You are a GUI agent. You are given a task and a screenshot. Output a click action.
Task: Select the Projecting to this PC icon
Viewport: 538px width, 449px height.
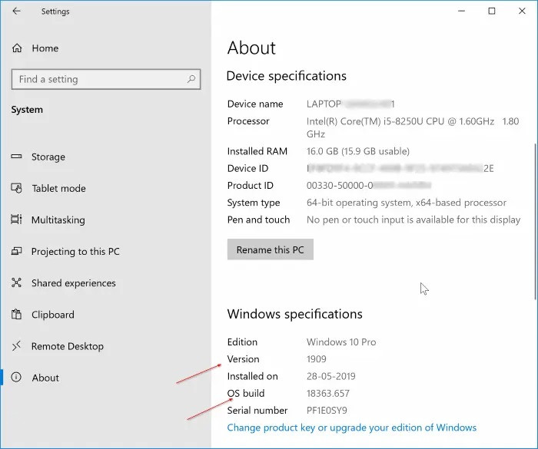point(16,251)
